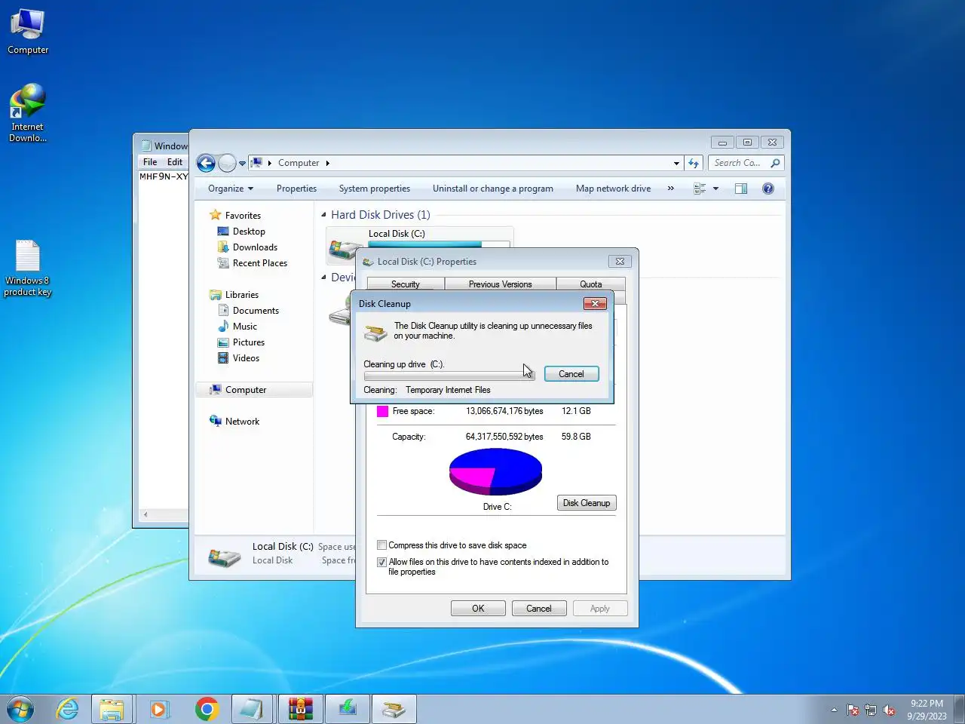Toggle Compress this drive checkbox
The width and height of the screenshot is (965, 724).
click(382, 545)
